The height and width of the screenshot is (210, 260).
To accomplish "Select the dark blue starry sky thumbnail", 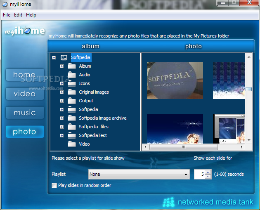I will tap(175, 129).
